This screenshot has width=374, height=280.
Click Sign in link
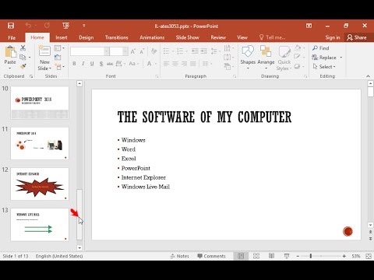pos(333,37)
